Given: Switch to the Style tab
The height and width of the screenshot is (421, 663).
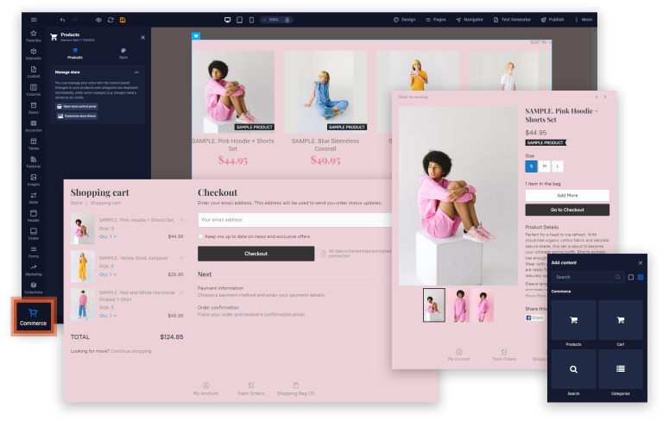Looking at the screenshot, I should coord(123,53).
